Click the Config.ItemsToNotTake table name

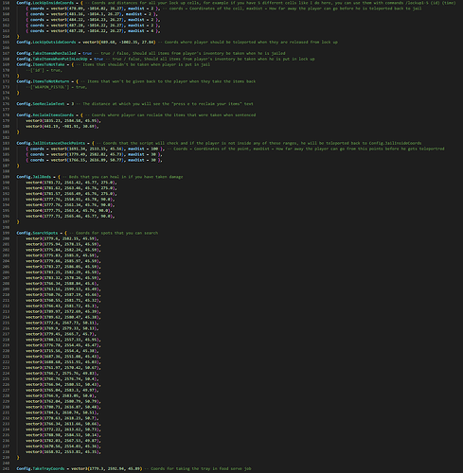(41, 64)
